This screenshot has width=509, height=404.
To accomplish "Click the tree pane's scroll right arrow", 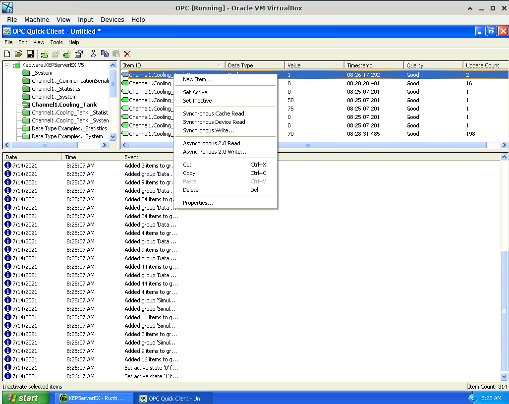I will coord(104,145).
